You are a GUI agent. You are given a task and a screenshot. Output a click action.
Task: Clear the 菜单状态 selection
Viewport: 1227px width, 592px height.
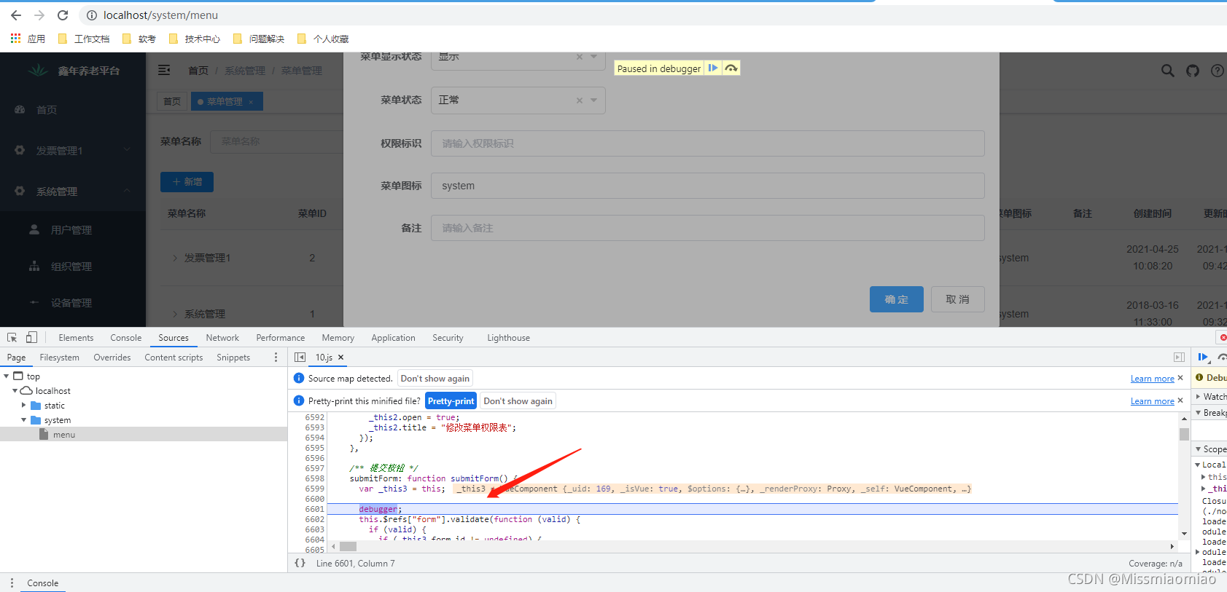click(x=580, y=100)
